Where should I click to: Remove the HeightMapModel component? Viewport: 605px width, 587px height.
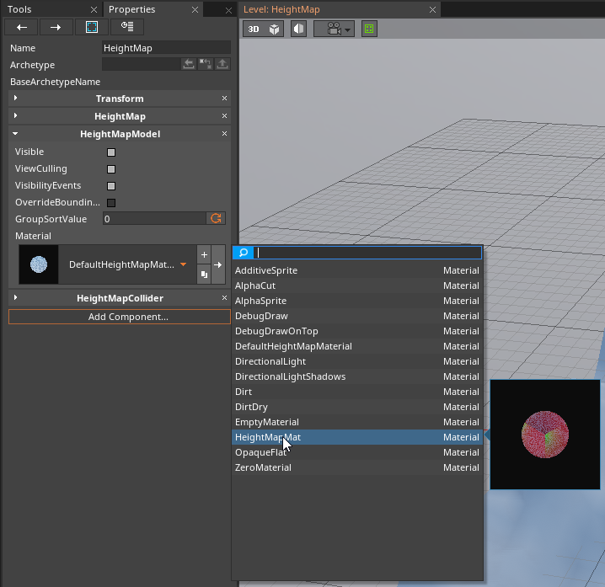(225, 134)
